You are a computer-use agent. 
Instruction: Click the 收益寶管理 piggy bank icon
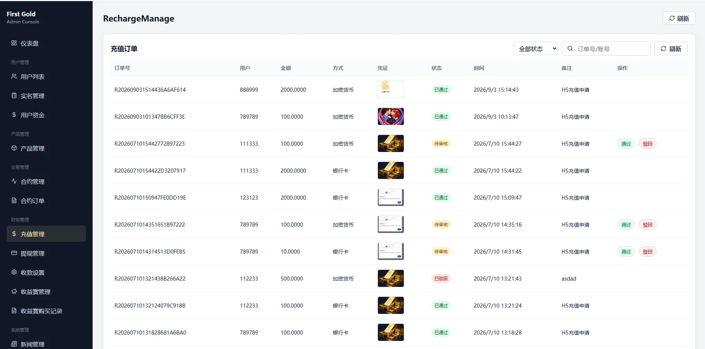[14, 291]
